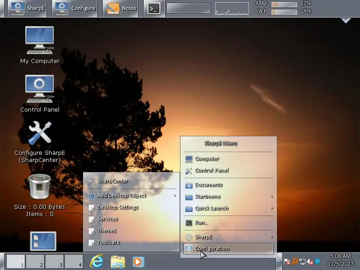360x270 pixels.
Task: Click the Desktop Settings entry icon
Action: click(x=92, y=208)
